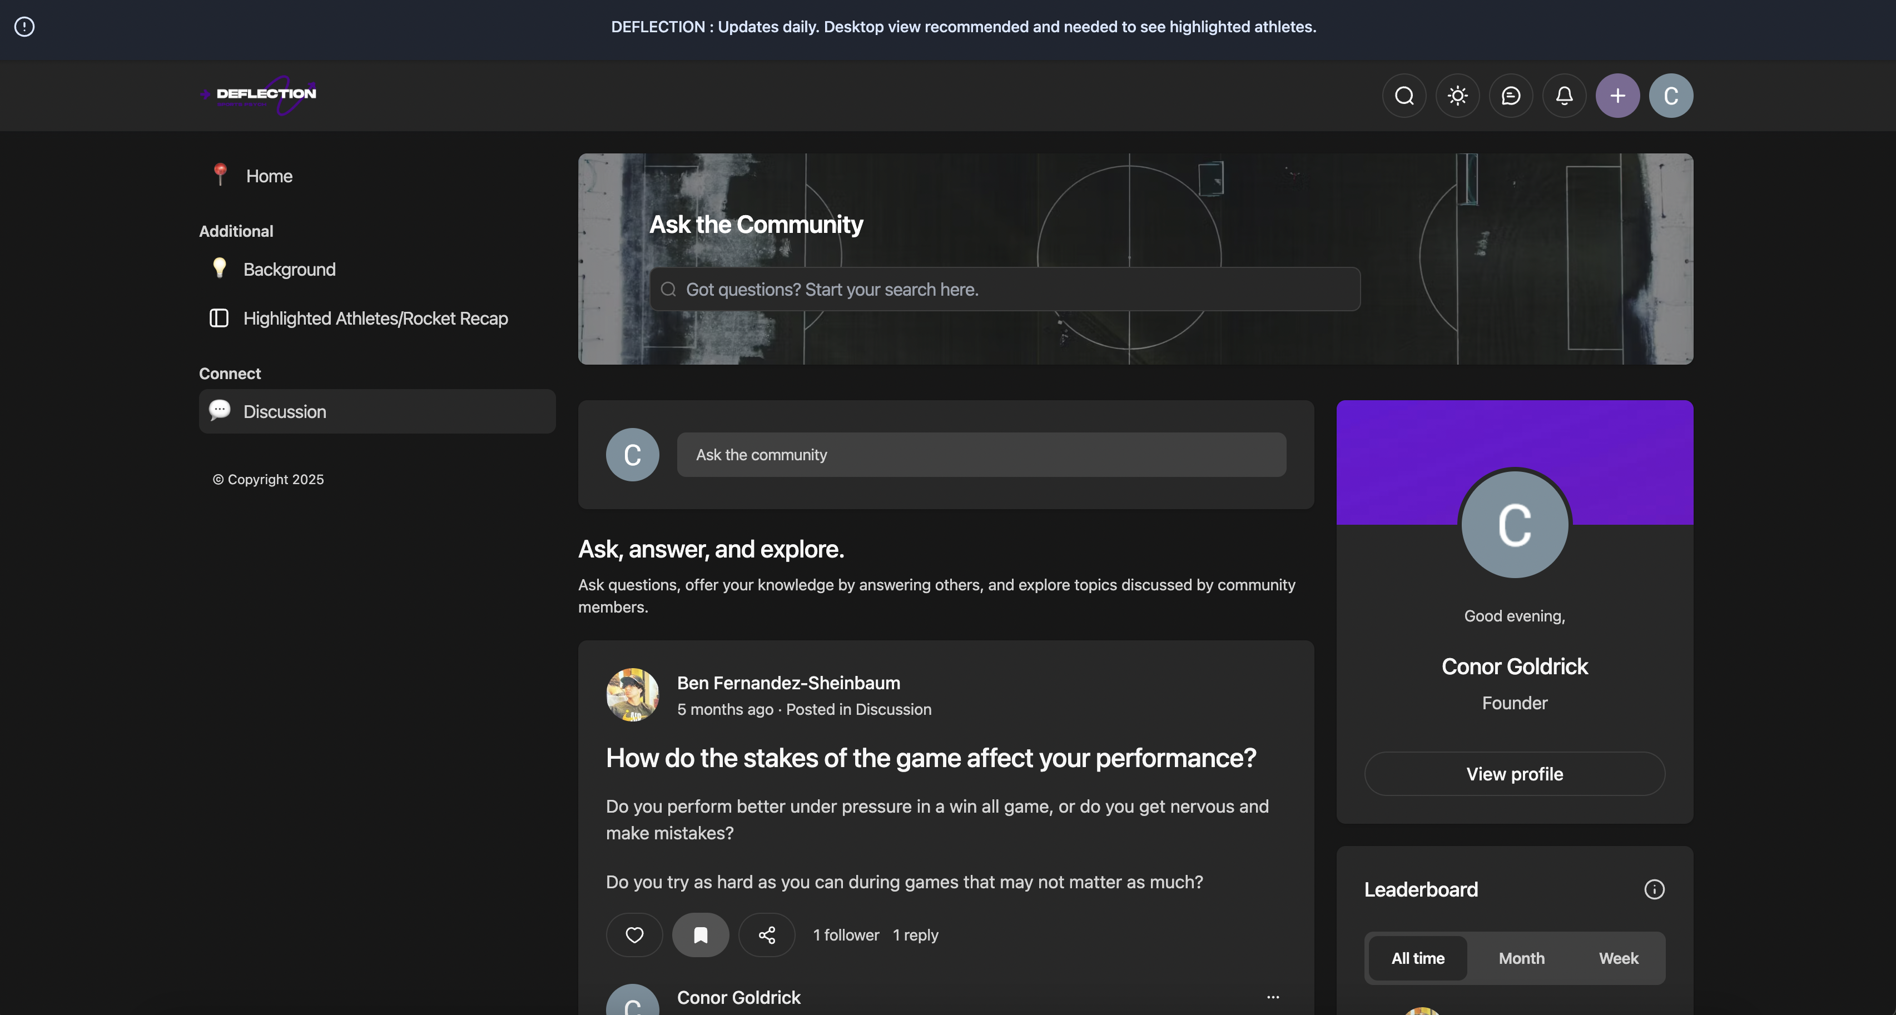The width and height of the screenshot is (1896, 1015).
Task: Go to the Background page in sidebar
Action: point(289,270)
